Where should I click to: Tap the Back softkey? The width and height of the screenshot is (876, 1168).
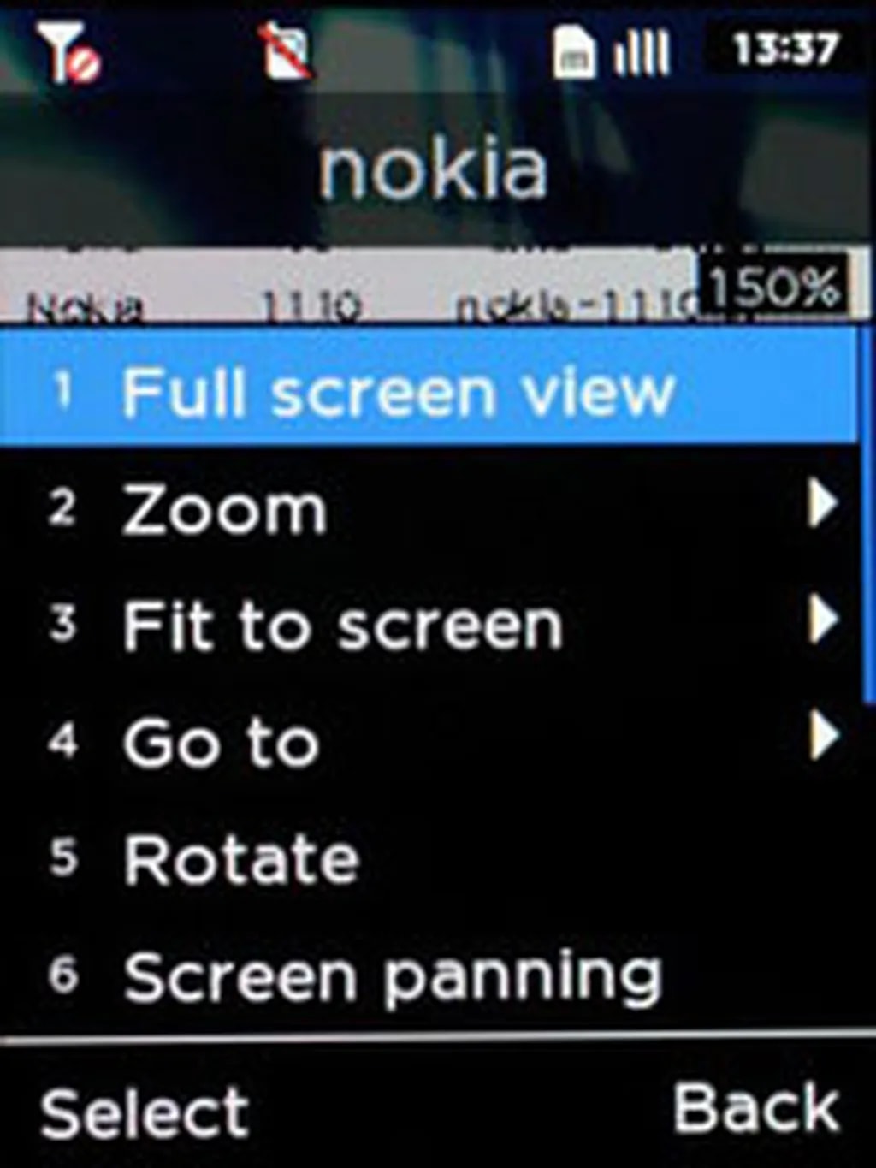(x=756, y=1107)
